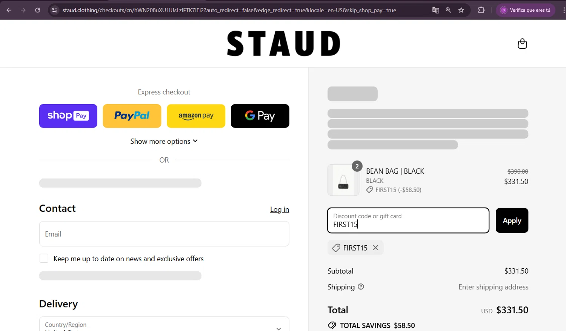Image resolution: width=566 pixels, height=331 pixels.
Task: Click the STAUD logo
Action: coord(283,43)
